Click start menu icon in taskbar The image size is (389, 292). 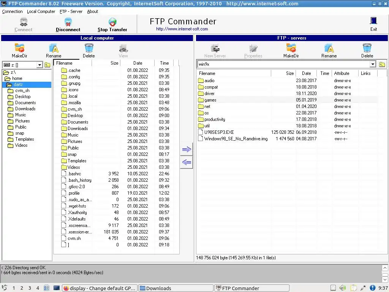(x=4, y=288)
